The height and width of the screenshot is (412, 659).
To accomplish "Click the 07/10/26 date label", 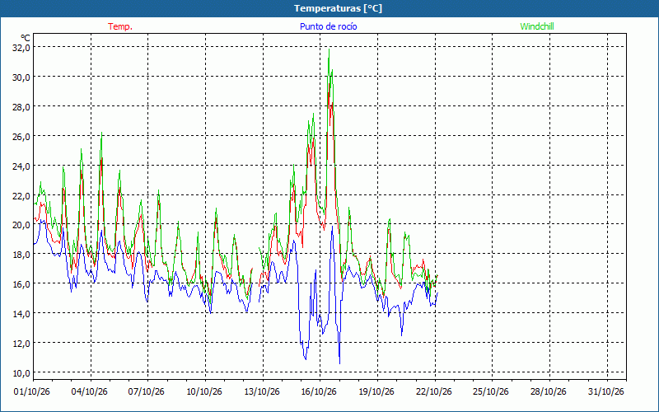I will click(x=147, y=391).
